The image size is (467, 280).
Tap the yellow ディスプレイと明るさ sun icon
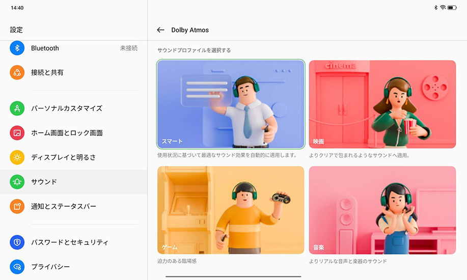[x=17, y=157]
